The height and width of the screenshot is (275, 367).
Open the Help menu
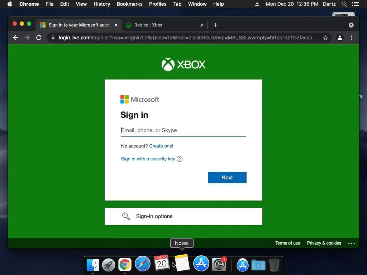(218, 4)
